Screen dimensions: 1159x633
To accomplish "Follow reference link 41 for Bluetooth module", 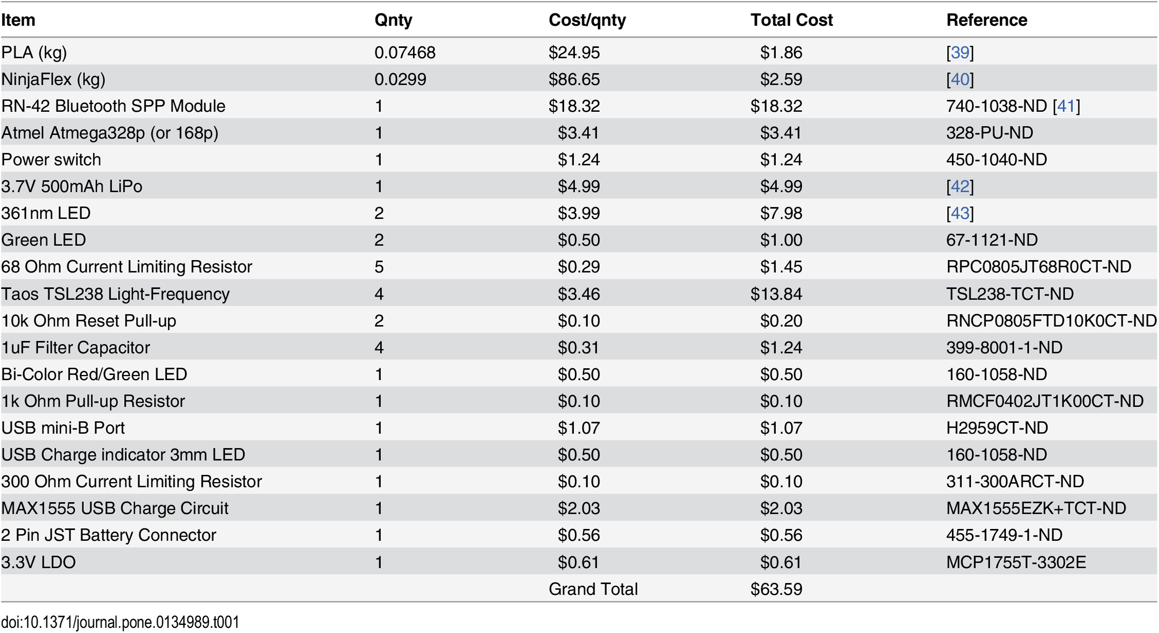I will point(1066,106).
